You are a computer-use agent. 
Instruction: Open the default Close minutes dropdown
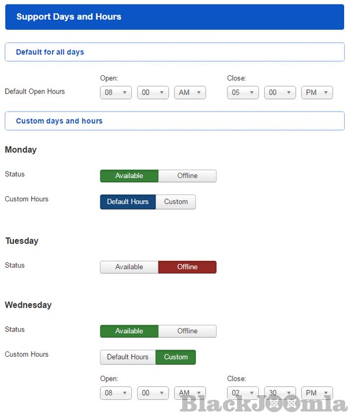coord(280,92)
